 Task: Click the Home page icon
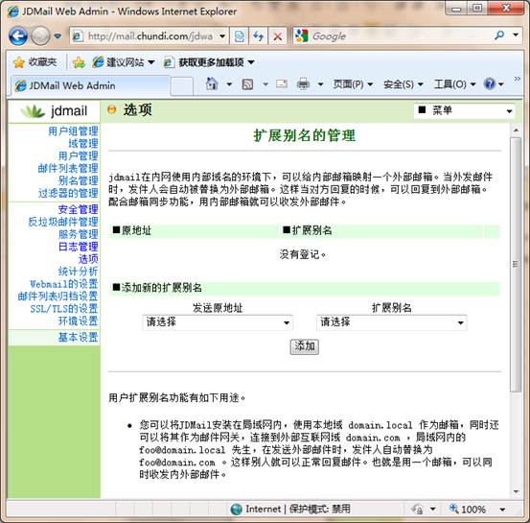[212, 83]
